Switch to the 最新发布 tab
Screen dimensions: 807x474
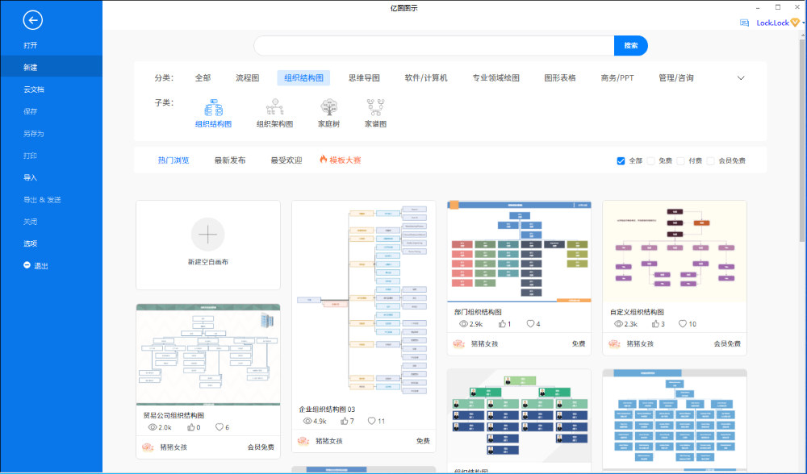(x=229, y=160)
